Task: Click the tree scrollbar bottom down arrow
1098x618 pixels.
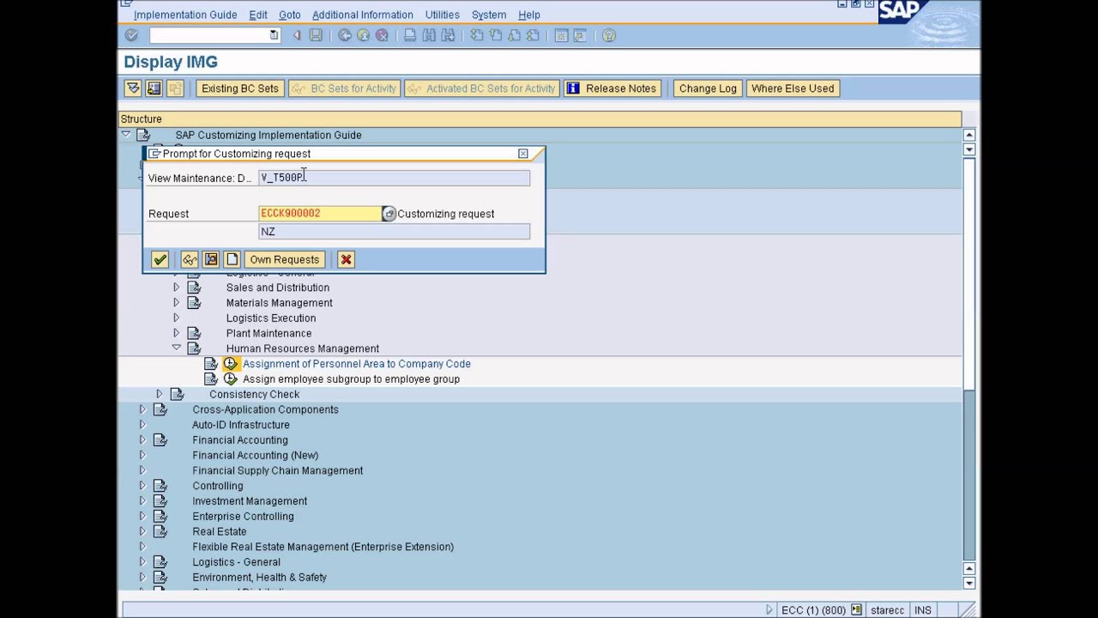Action: click(x=969, y=584)
